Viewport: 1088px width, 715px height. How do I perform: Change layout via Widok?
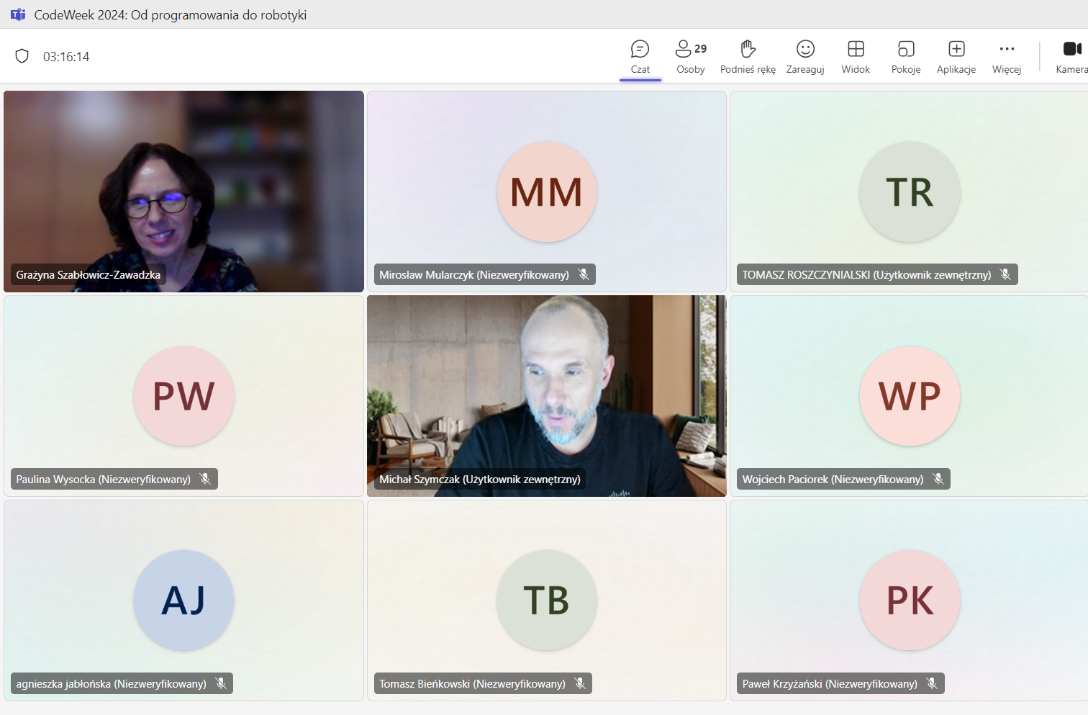point(856,57)
